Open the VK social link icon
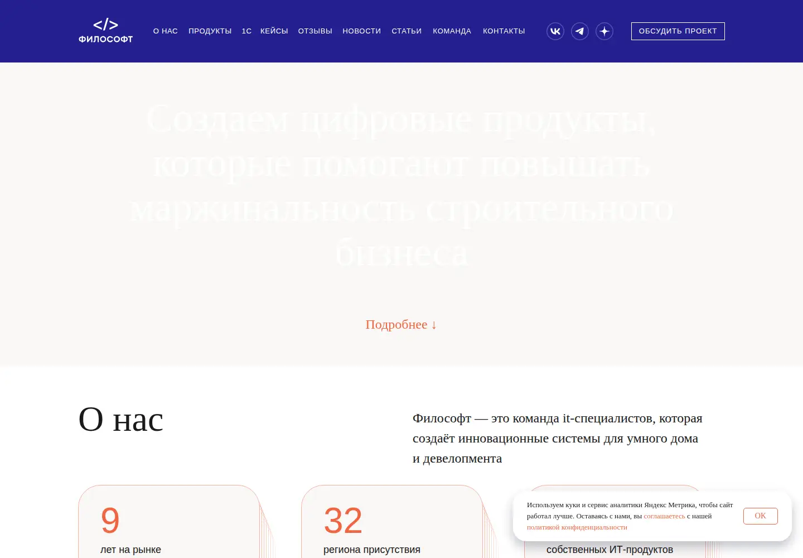This screenshot has width=803, height=558. pyautogui.click(x=555, y=31)
